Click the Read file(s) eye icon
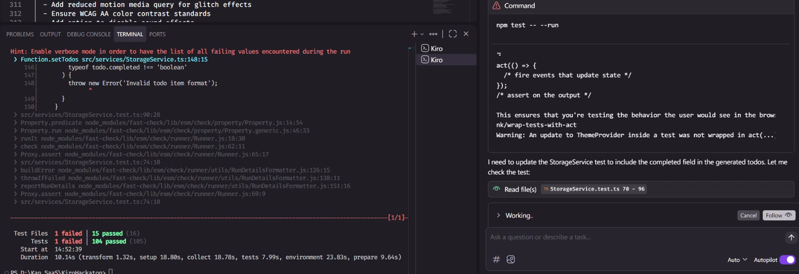Image resolution: width=799 pixels, height=274 pixels. 496,189
